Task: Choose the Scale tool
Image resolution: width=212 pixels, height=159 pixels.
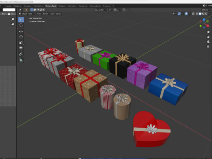Action: pos(21,42)
